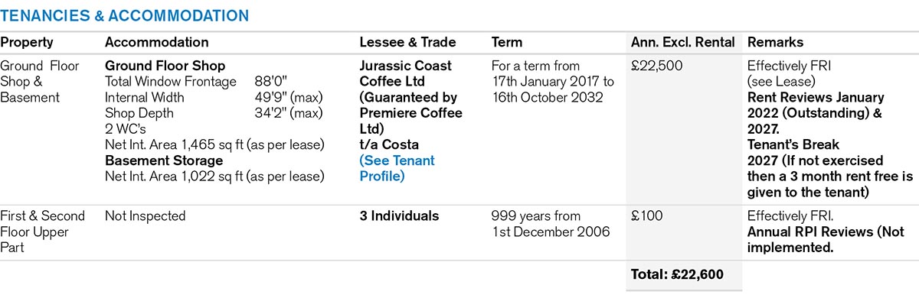Click the £100 rental value
This screenshot has width=919, height=298.
[646, 216]
